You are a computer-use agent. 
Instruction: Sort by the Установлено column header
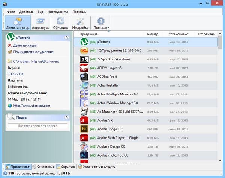[x=178, y=34]
